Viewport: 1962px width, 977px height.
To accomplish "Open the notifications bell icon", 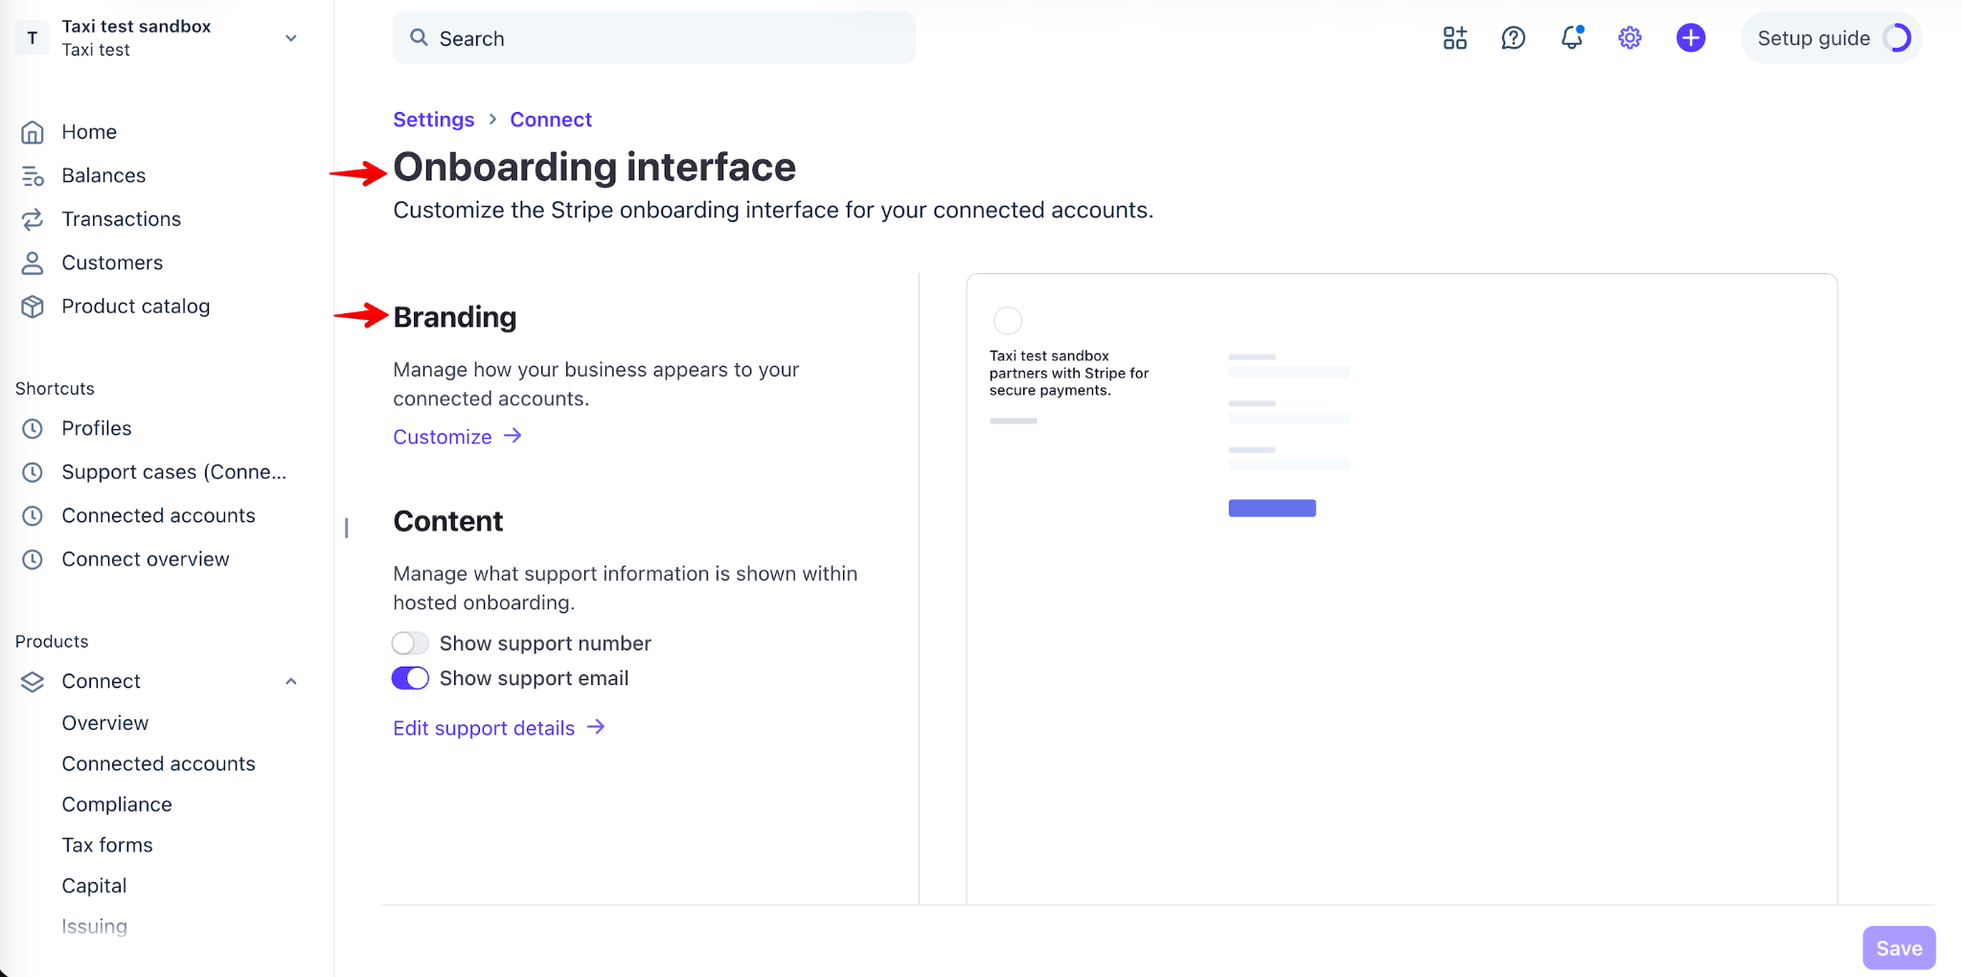I will tap(1572, 37).
